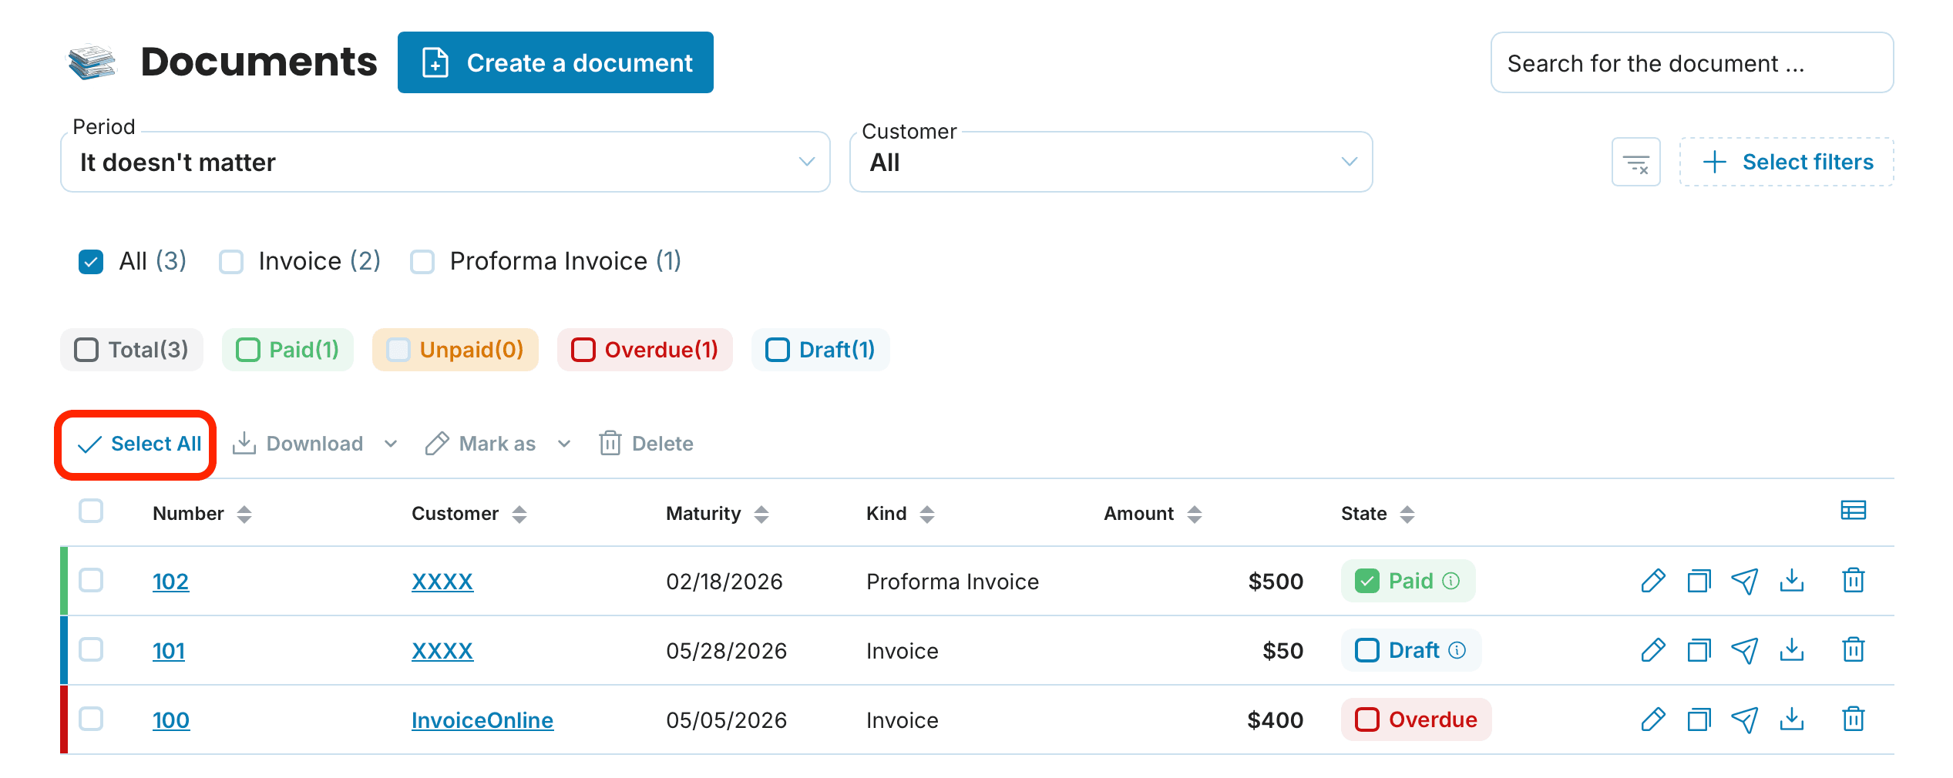Open the Customer filter dropdown
Viewport: 1953px width, 778px height.
click(1111, 162)
